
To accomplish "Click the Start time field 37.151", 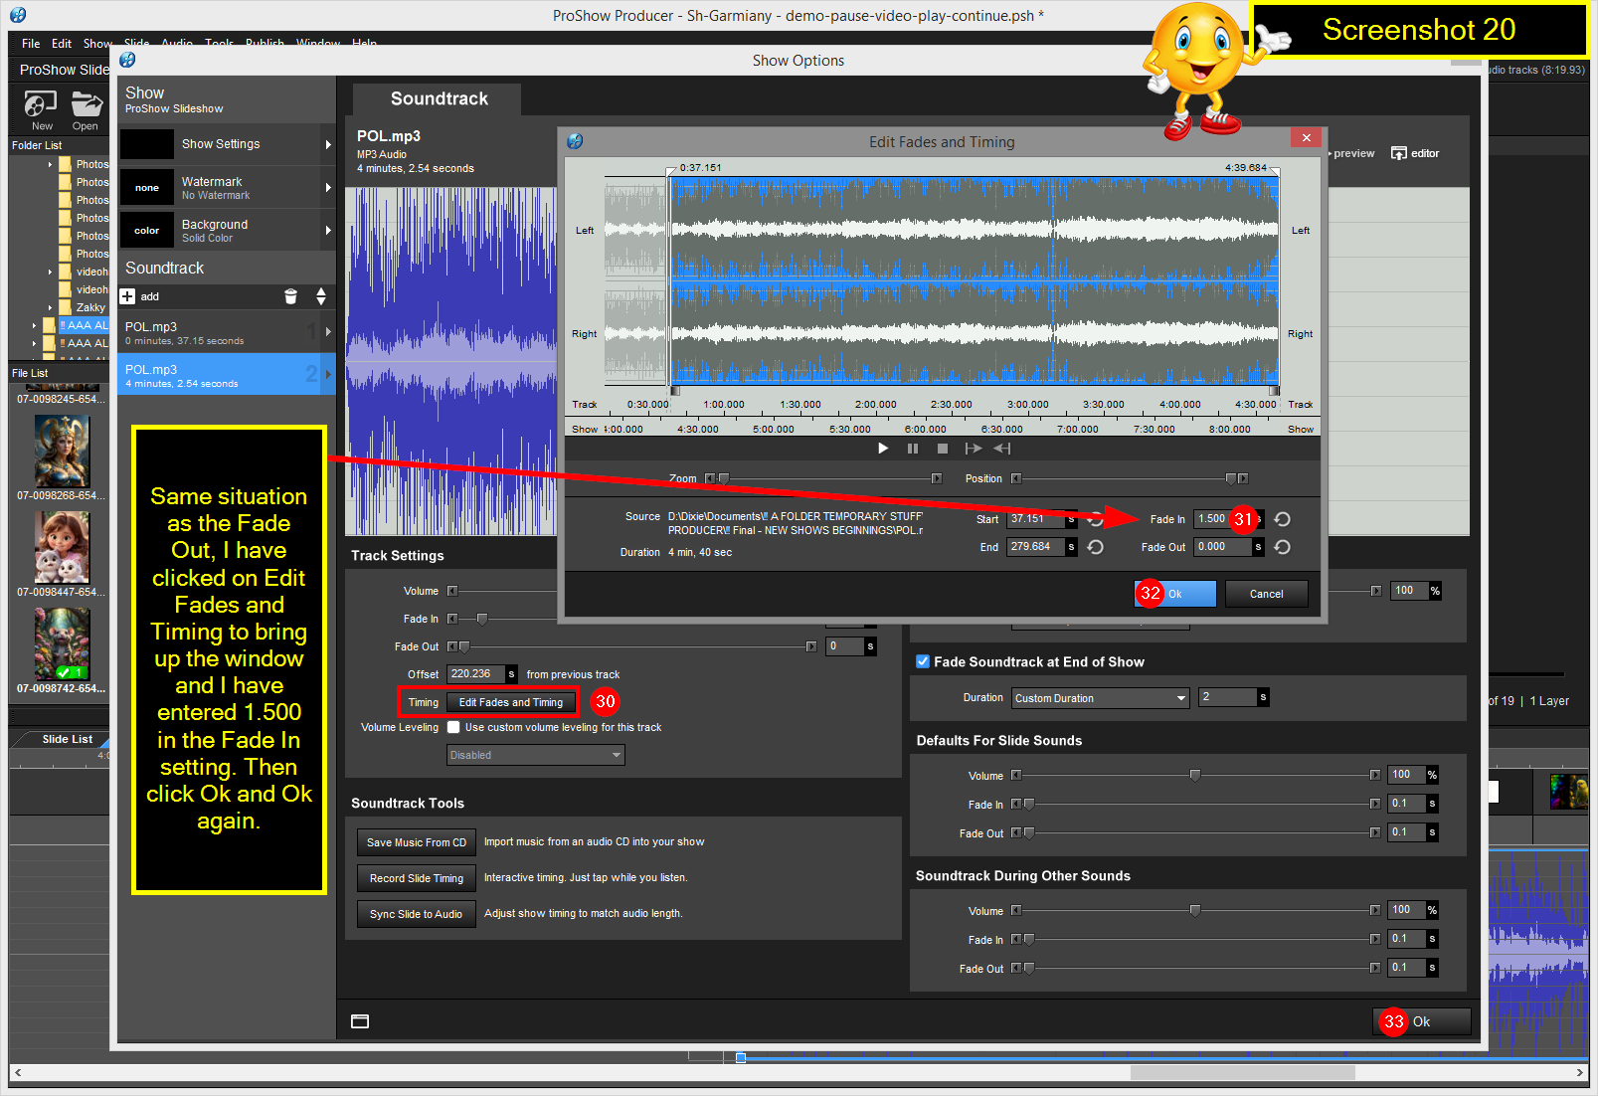I will (x=1035, y=519).
